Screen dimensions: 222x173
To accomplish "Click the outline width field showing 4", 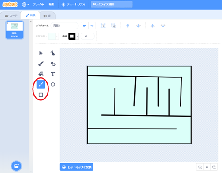I will point(88,36).
